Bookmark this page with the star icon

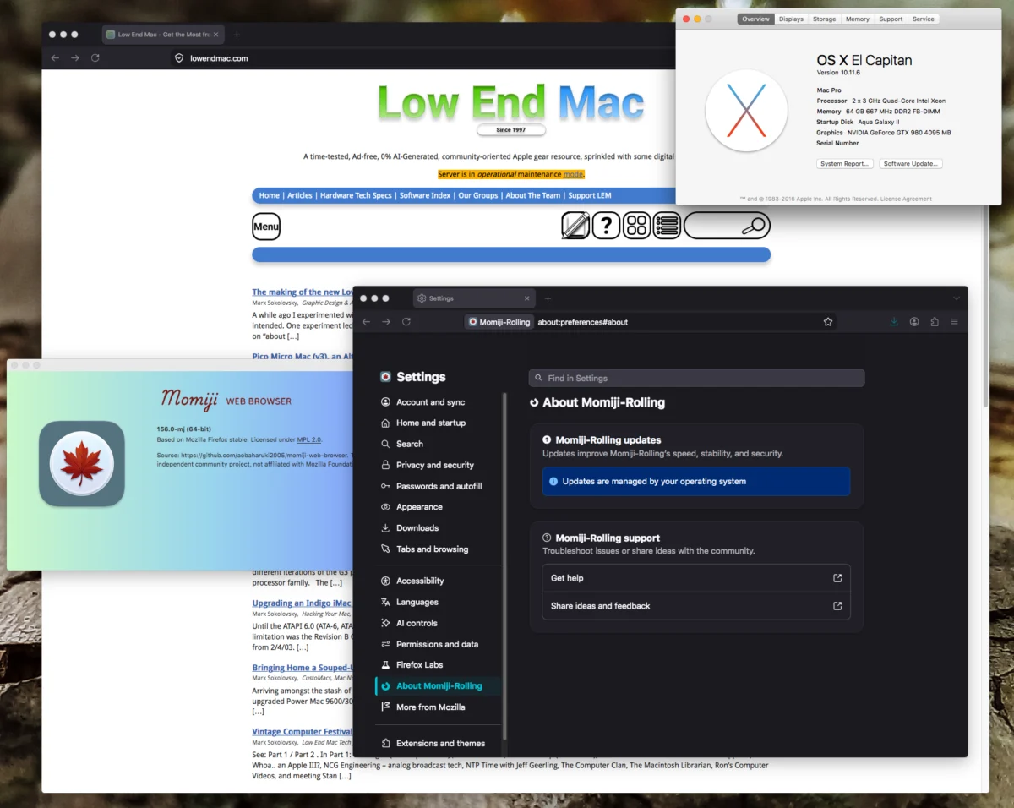click(828, 322)
